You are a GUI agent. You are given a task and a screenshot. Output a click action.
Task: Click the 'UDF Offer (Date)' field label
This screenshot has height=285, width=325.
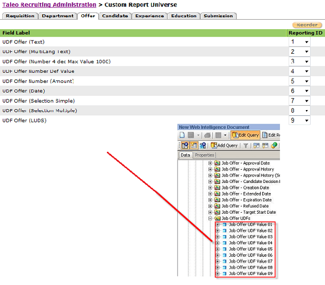(23, 91)
